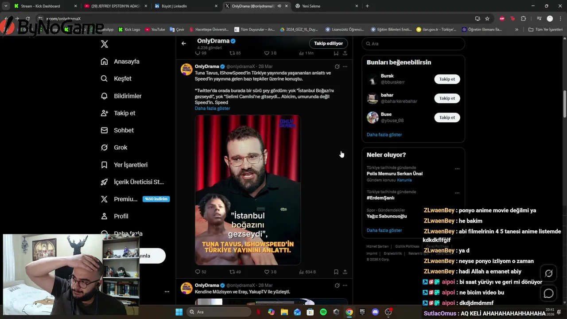The height and width of the screenshot is (319, 567).
Task: Open Profil in the sidebar
Action: [x=114, y=216]
